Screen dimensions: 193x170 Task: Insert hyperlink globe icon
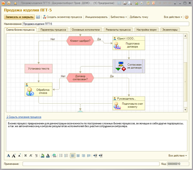tap(54, 155)
